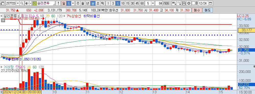Toggle the D checkbox next to date
This screenshot has width=255, height=94.
coord(193,3)
